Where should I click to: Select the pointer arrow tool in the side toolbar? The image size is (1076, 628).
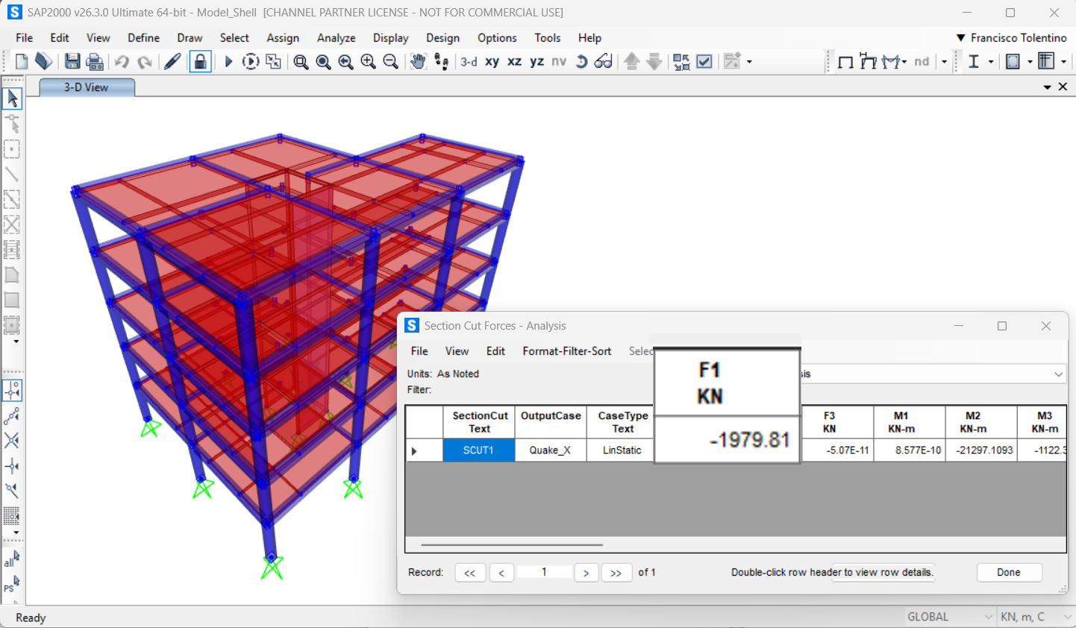pyautogui.click(x=12, y=98)
